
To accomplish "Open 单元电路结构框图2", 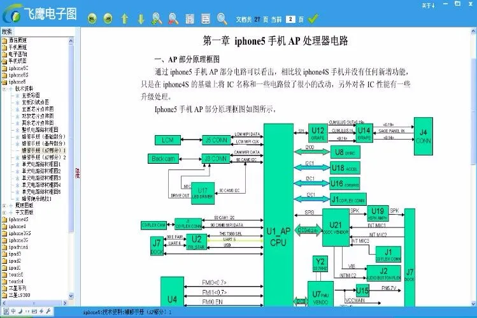I will 41,171.
